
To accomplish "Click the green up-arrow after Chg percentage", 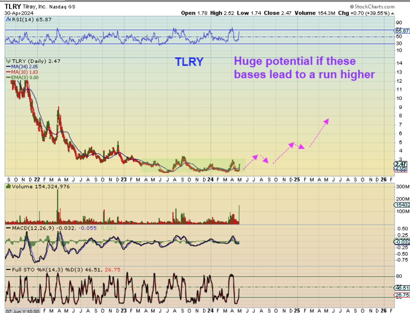I will [392, 13].
